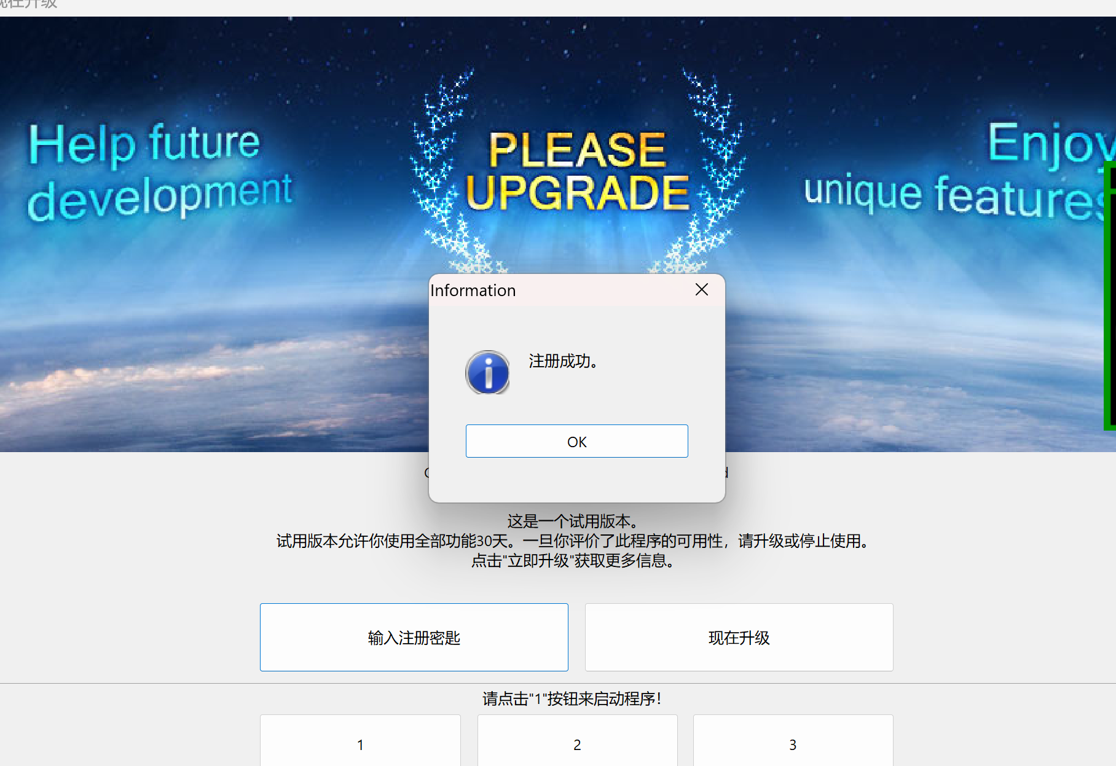Screen dimensions: 1116x766
Task: Click the 注册成功 message text
Action: point(564,361)
